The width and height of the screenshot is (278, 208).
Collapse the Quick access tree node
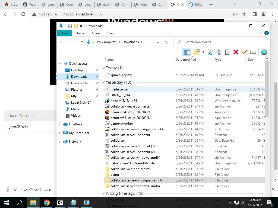click(x=59, y=64)
